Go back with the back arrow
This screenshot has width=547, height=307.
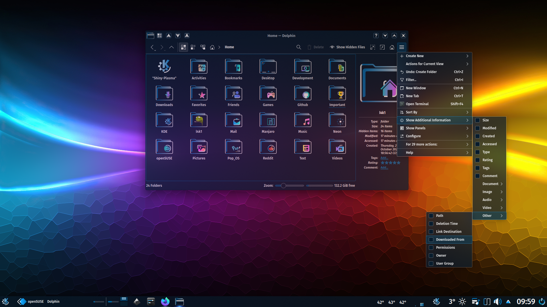pyautogui.click(x=152, y=47)
